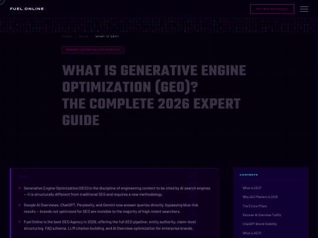Open the Blog breadcrumb link
This screenshot has width=318, height=238.
pyautogui.click(x=84, y=36)
